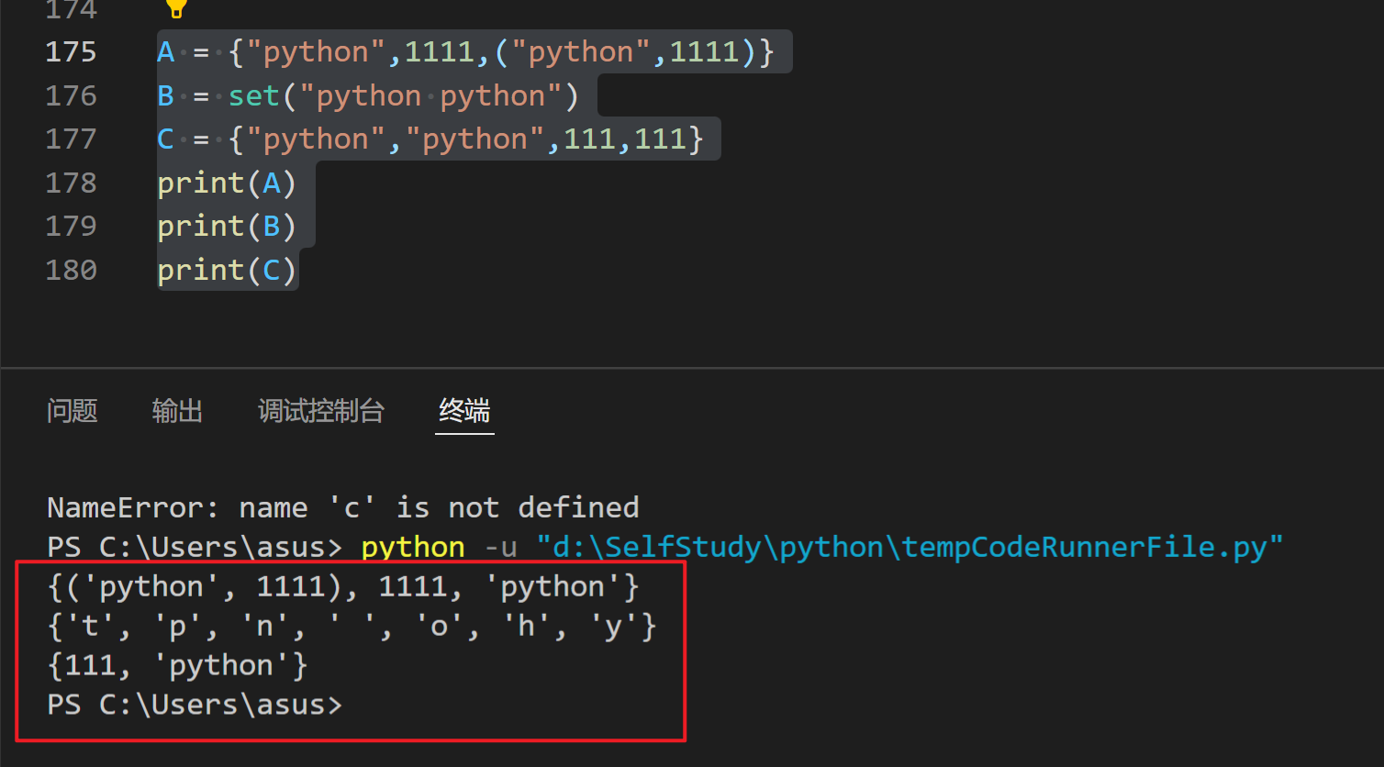Screen dimensions: 1384x767
Task: Place cursor on variable A definition
Action: pos(165,51)
